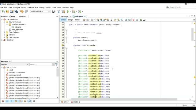Toggle Show Fields filter in Navigator
Image resolution: width=196 pixels, height=110 pixels.
point(7,101)
